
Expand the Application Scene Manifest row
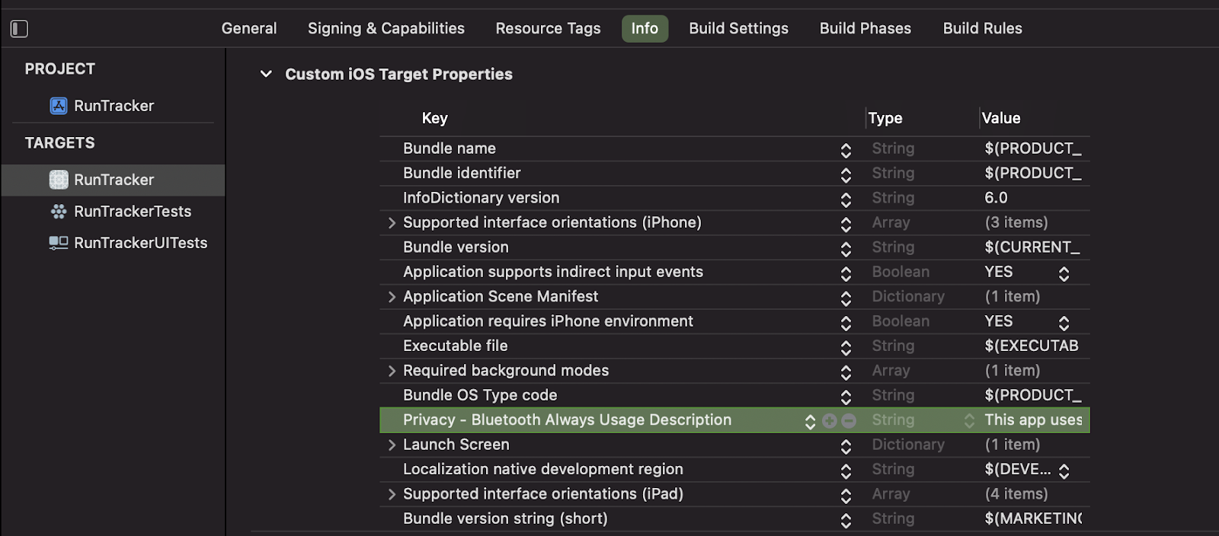click(x=392, y=297)
